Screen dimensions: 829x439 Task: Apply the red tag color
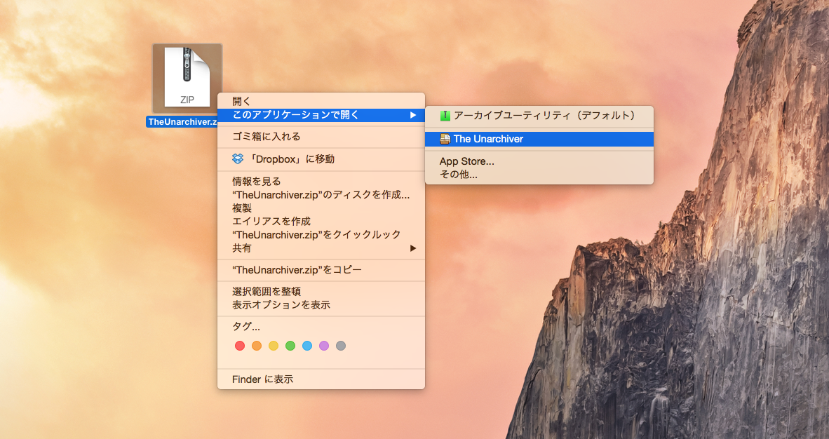(239, 346)
